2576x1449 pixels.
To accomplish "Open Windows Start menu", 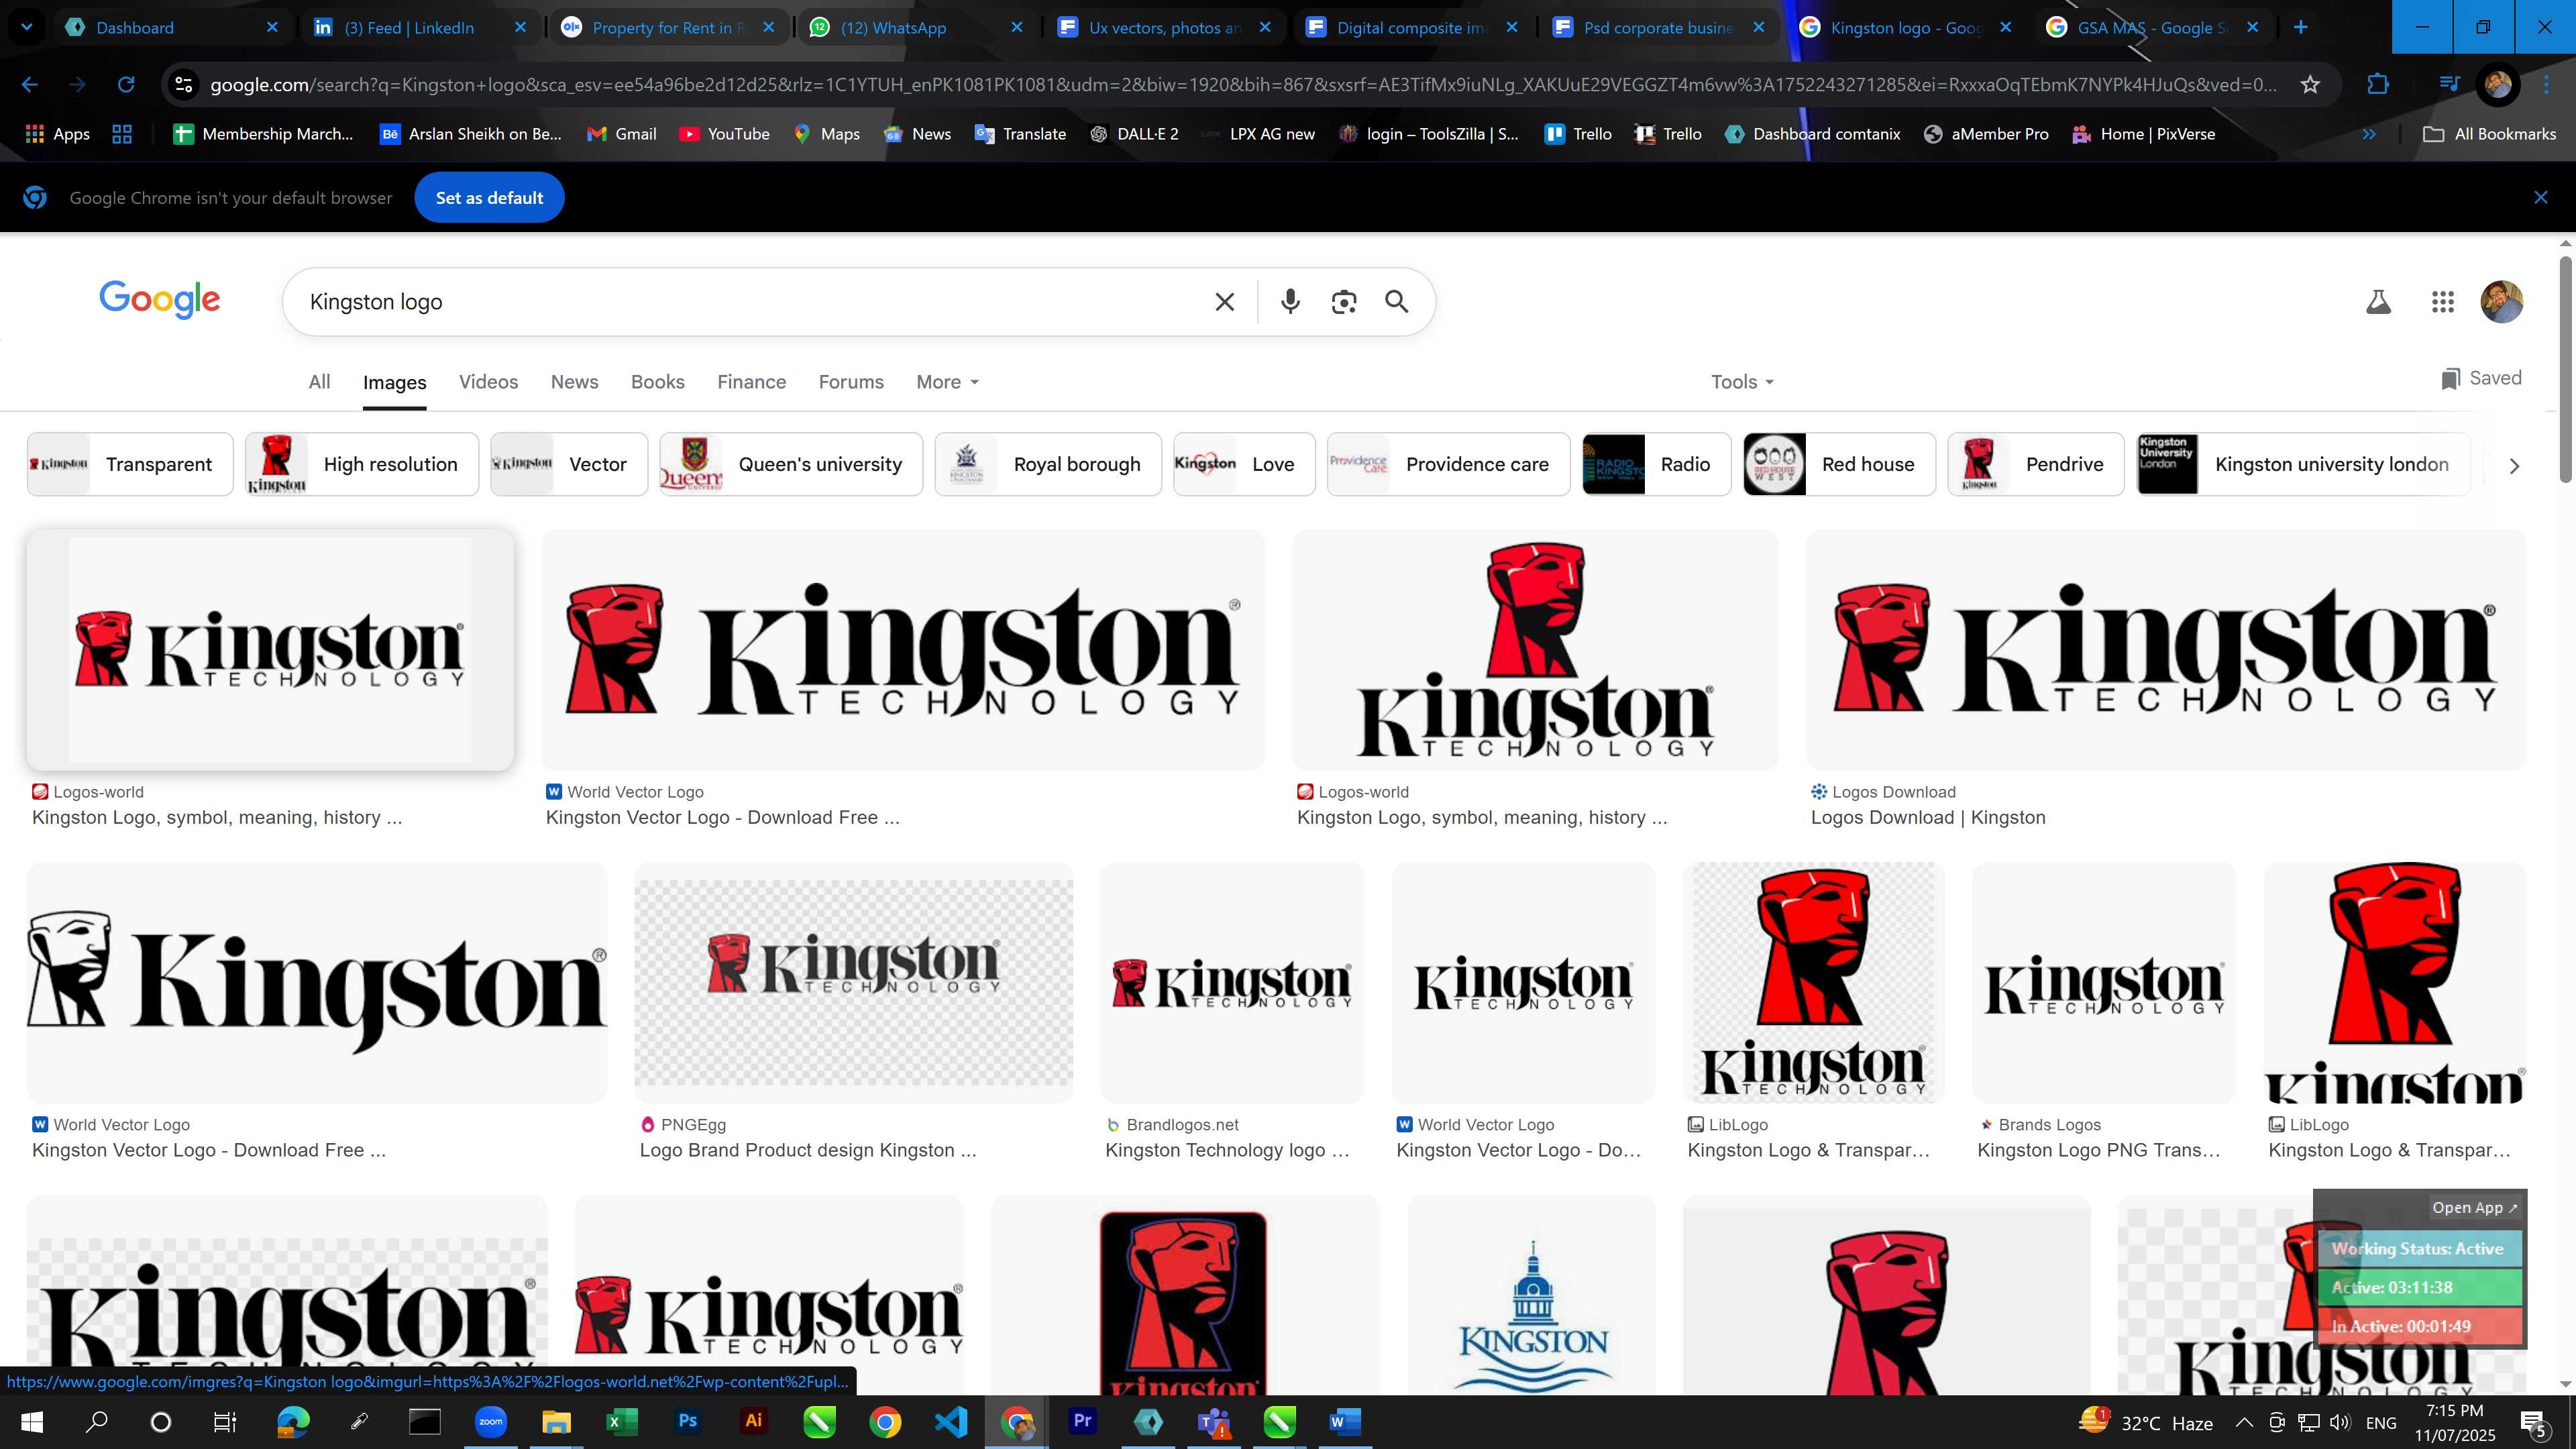I will pos(31,1421).
